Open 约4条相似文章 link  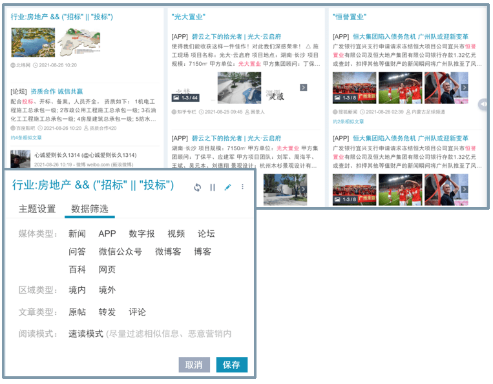[x=26, y=137]
